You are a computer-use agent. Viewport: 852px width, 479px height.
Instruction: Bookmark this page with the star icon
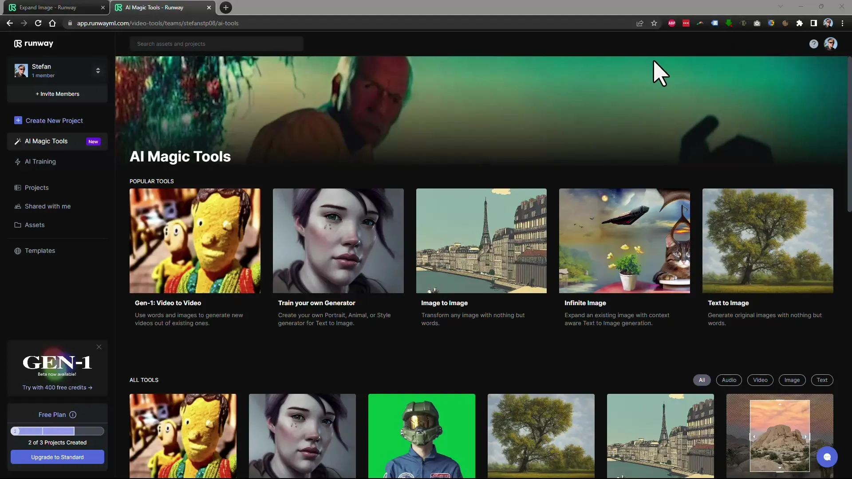tap(654, 23)
